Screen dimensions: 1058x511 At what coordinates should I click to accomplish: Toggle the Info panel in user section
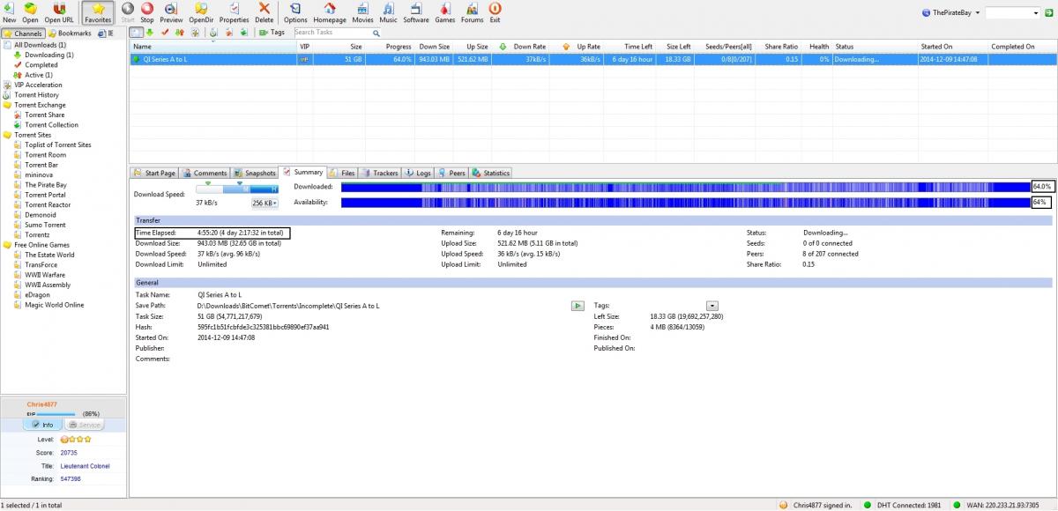42,425
